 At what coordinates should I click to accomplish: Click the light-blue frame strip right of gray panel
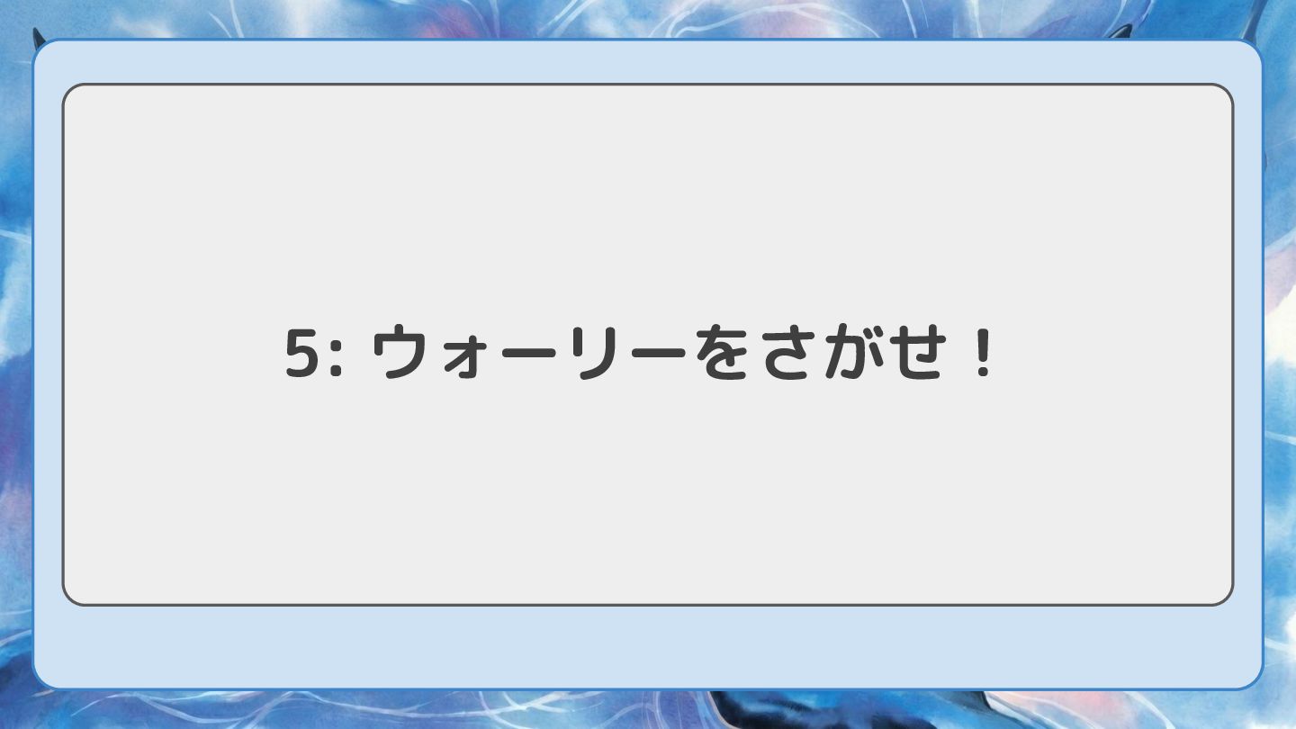[1247, 360]
